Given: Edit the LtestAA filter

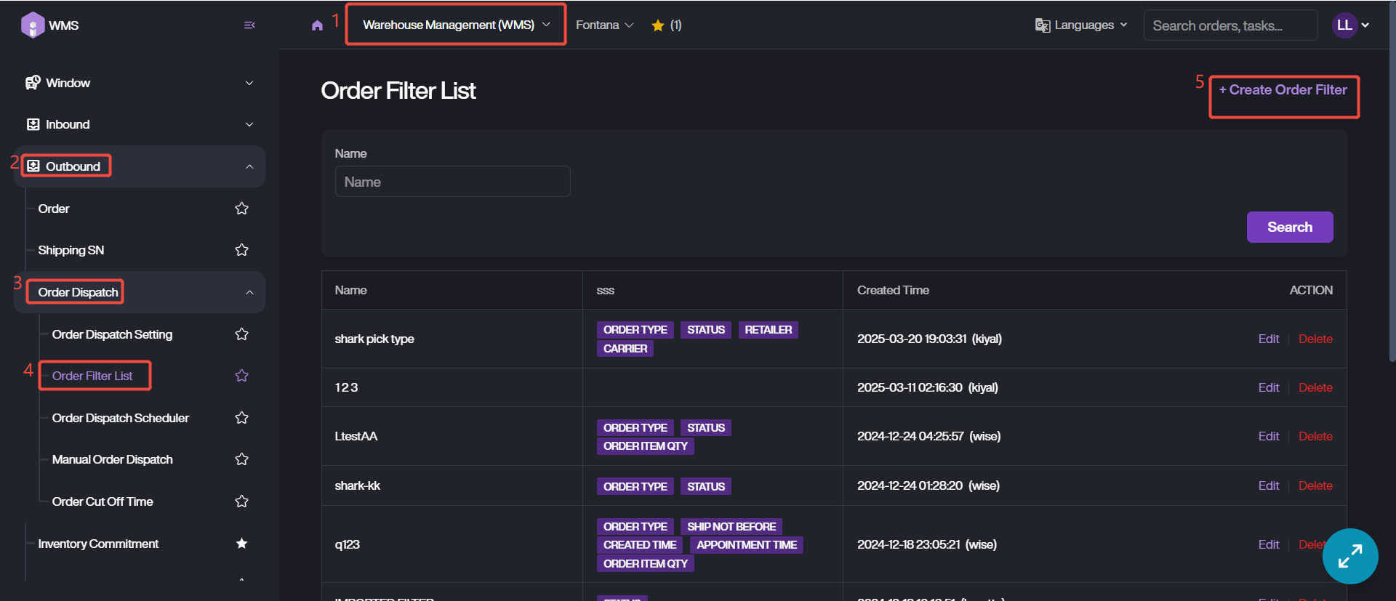Looking at the screenshot, I should [x=1269, y=436].
